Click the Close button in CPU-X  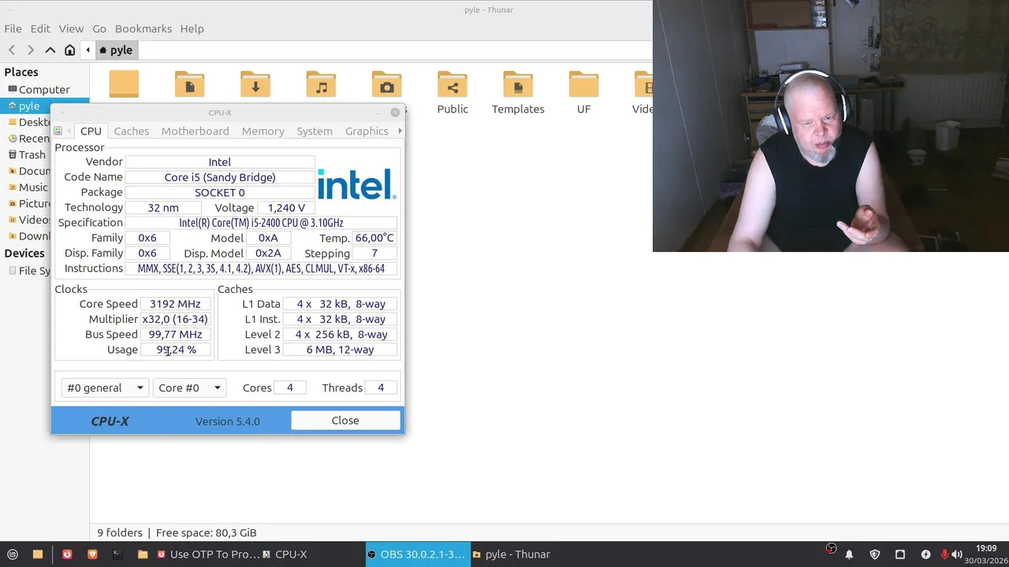coord(345,421)
